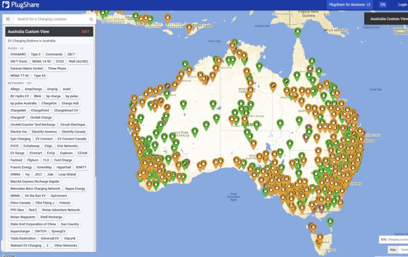Click the green wrench pin near Gulf of Carpentaria
Screen dimensions: 408x257
(286, 82)
